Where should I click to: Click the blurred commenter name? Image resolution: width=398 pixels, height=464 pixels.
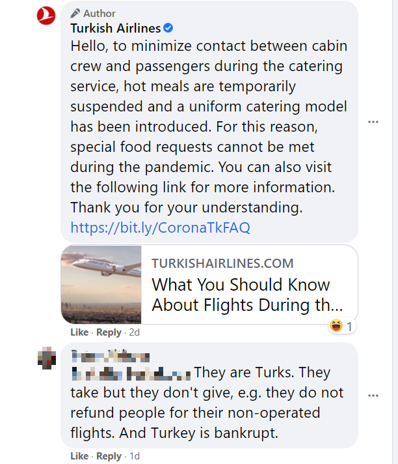(x=111, y=356)
